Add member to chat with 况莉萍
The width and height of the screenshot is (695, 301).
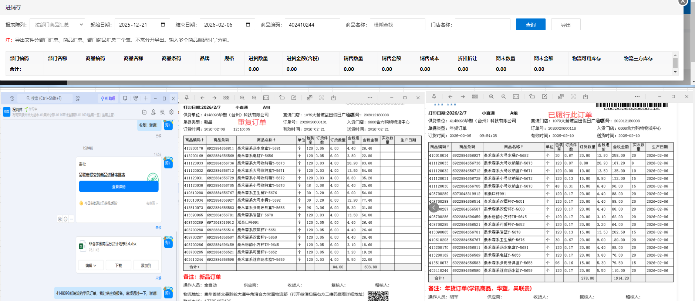pyautogui.click(x=153, y=112)
